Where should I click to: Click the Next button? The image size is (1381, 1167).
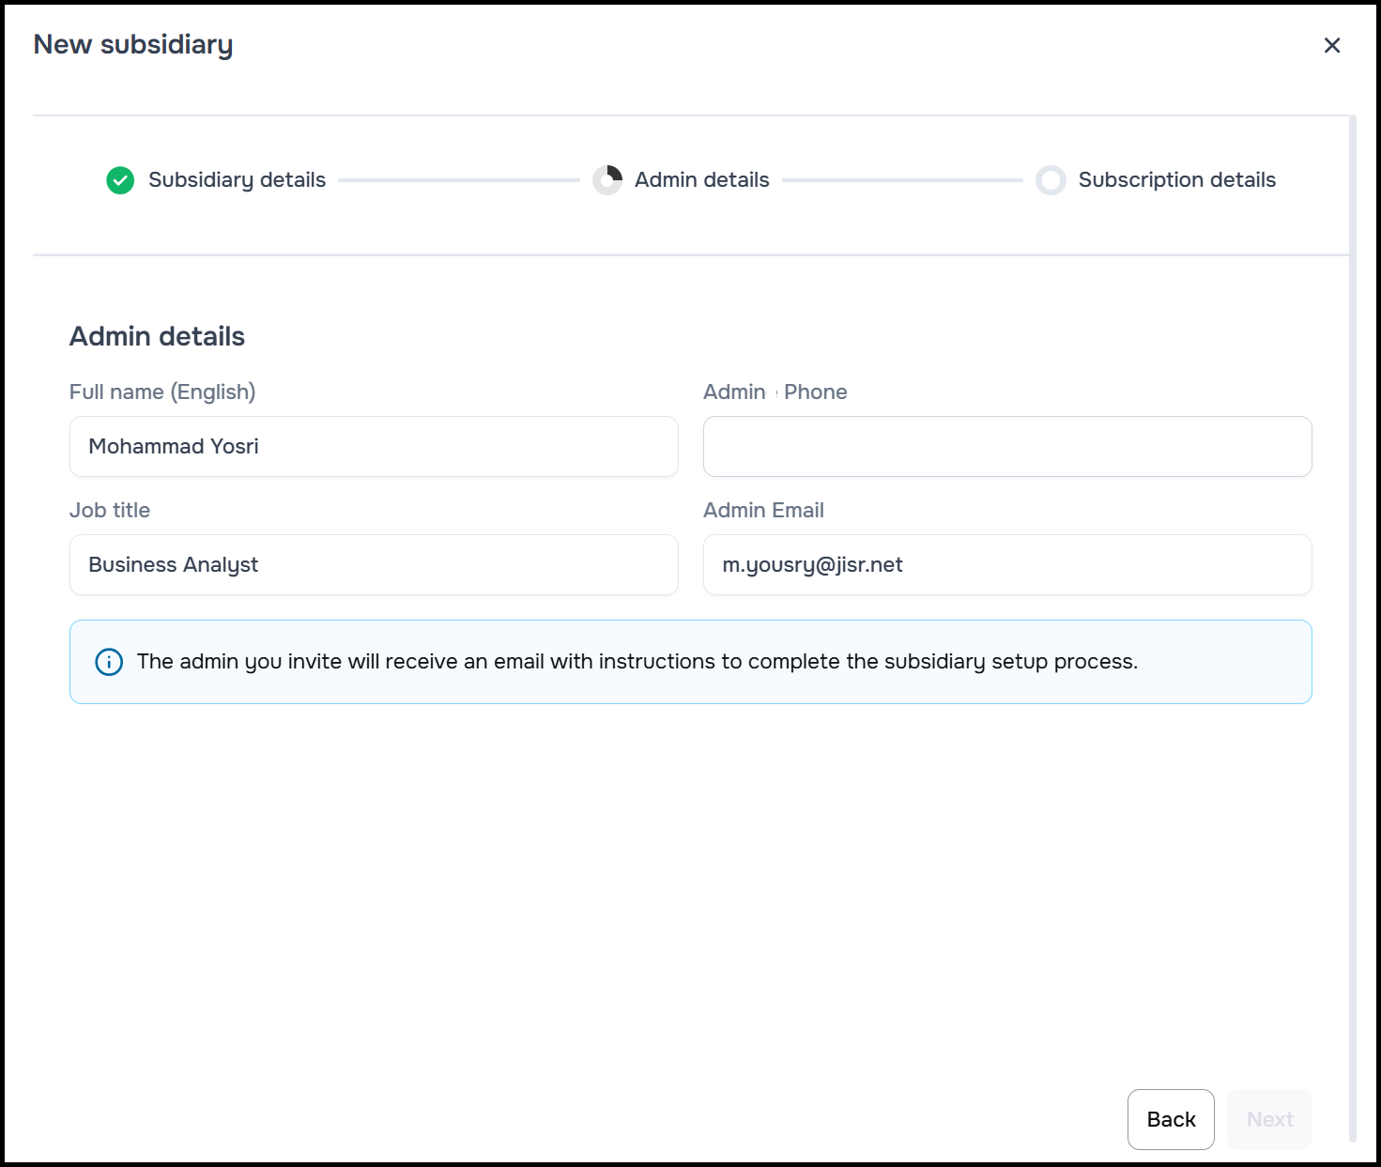click(1269, 1119)
